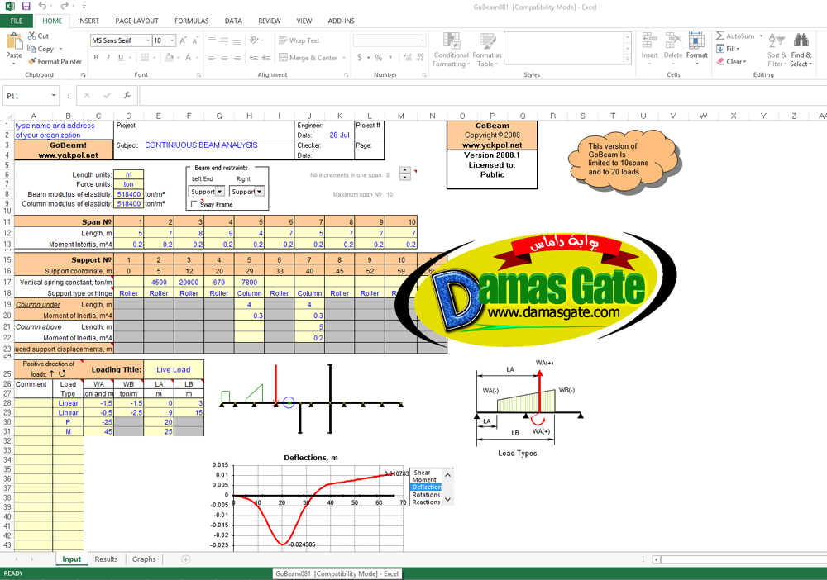Toggle the Sway Frame checkbox
Image resolution: width=827 pixels, height=580 pixels.
coord(194,204)
